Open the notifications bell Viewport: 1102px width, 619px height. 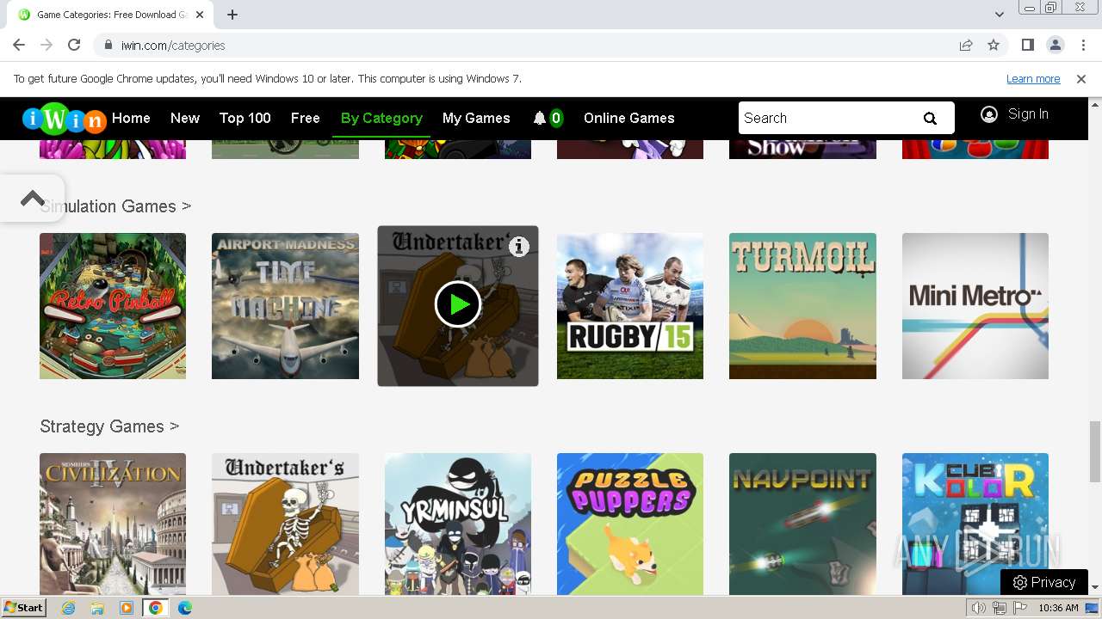540,119
